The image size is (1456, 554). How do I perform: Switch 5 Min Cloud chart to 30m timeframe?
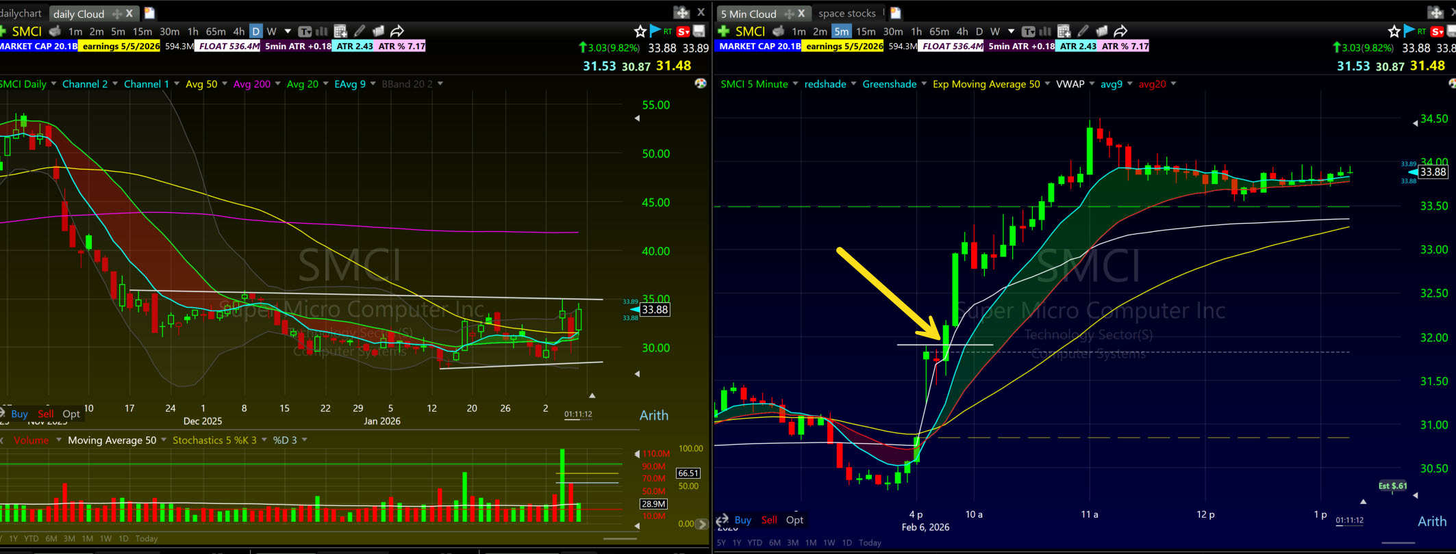[x=892, y=31]
